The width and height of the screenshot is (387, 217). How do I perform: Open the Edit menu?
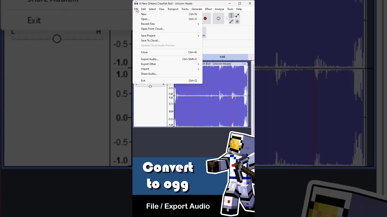pyautogui.click(x=143, y=9)
